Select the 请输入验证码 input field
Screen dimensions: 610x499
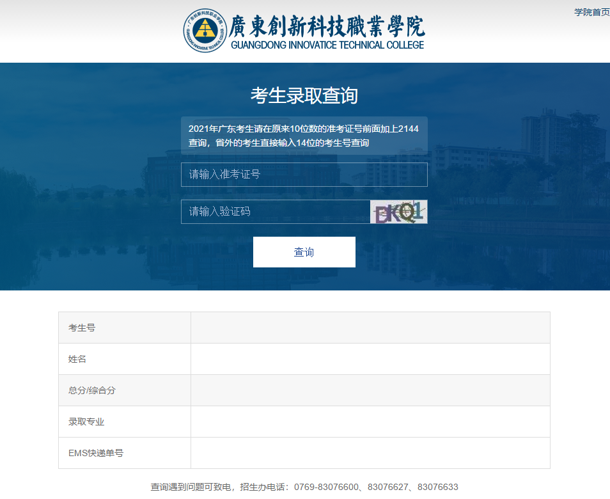pos(275,212)
